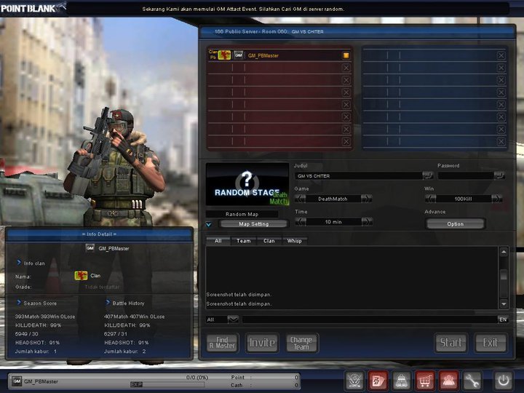
Task: Close the sixth blue team slot
Action: (x=501, y=117)
